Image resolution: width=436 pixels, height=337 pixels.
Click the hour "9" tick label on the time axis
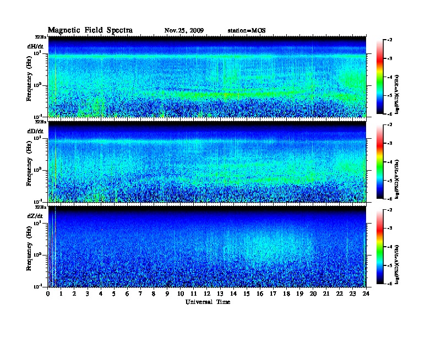tap(167, 293)
